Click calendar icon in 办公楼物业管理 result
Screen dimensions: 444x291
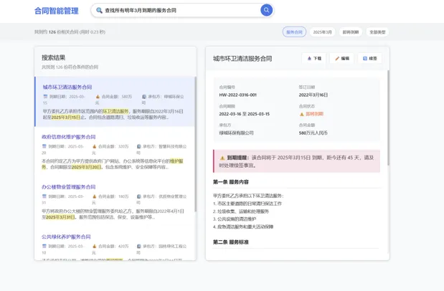(44, 196)
